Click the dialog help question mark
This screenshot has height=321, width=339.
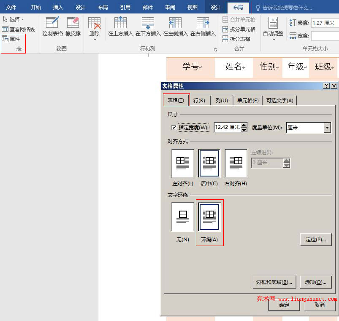(x=326, y=86)
